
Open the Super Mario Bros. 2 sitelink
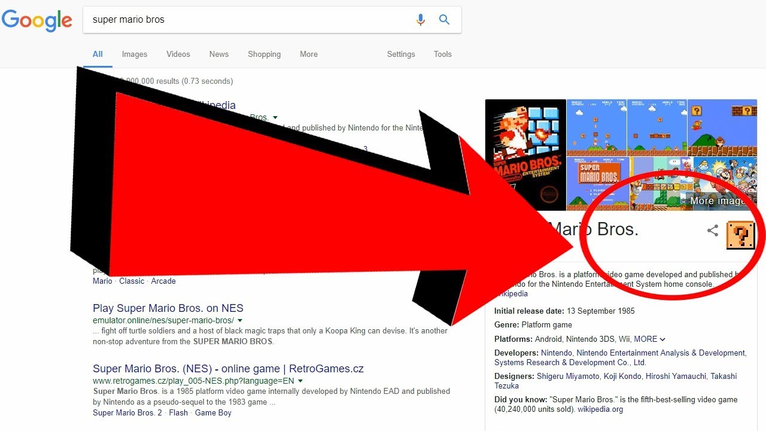click(x=127, y=412)
